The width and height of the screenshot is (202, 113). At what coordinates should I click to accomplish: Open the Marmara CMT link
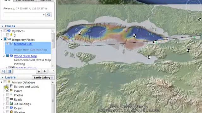pos(23,44)
